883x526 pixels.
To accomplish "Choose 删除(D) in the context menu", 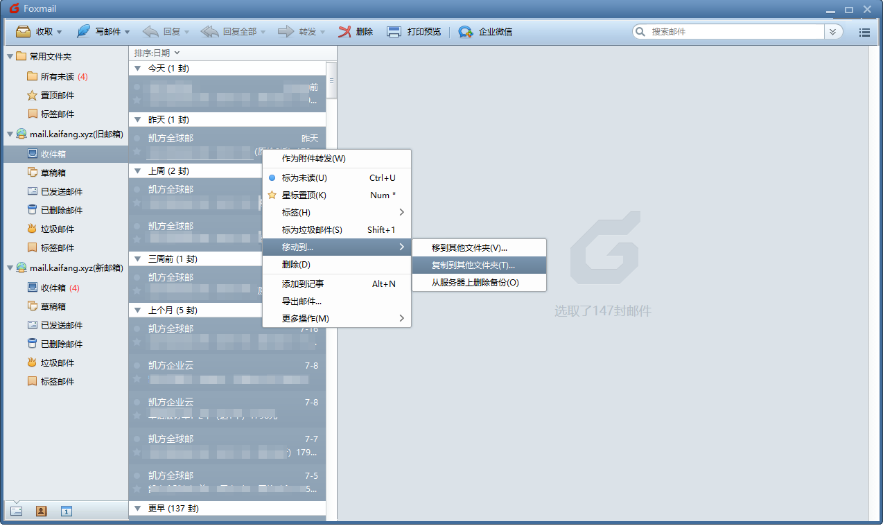I will click(337, 265).
